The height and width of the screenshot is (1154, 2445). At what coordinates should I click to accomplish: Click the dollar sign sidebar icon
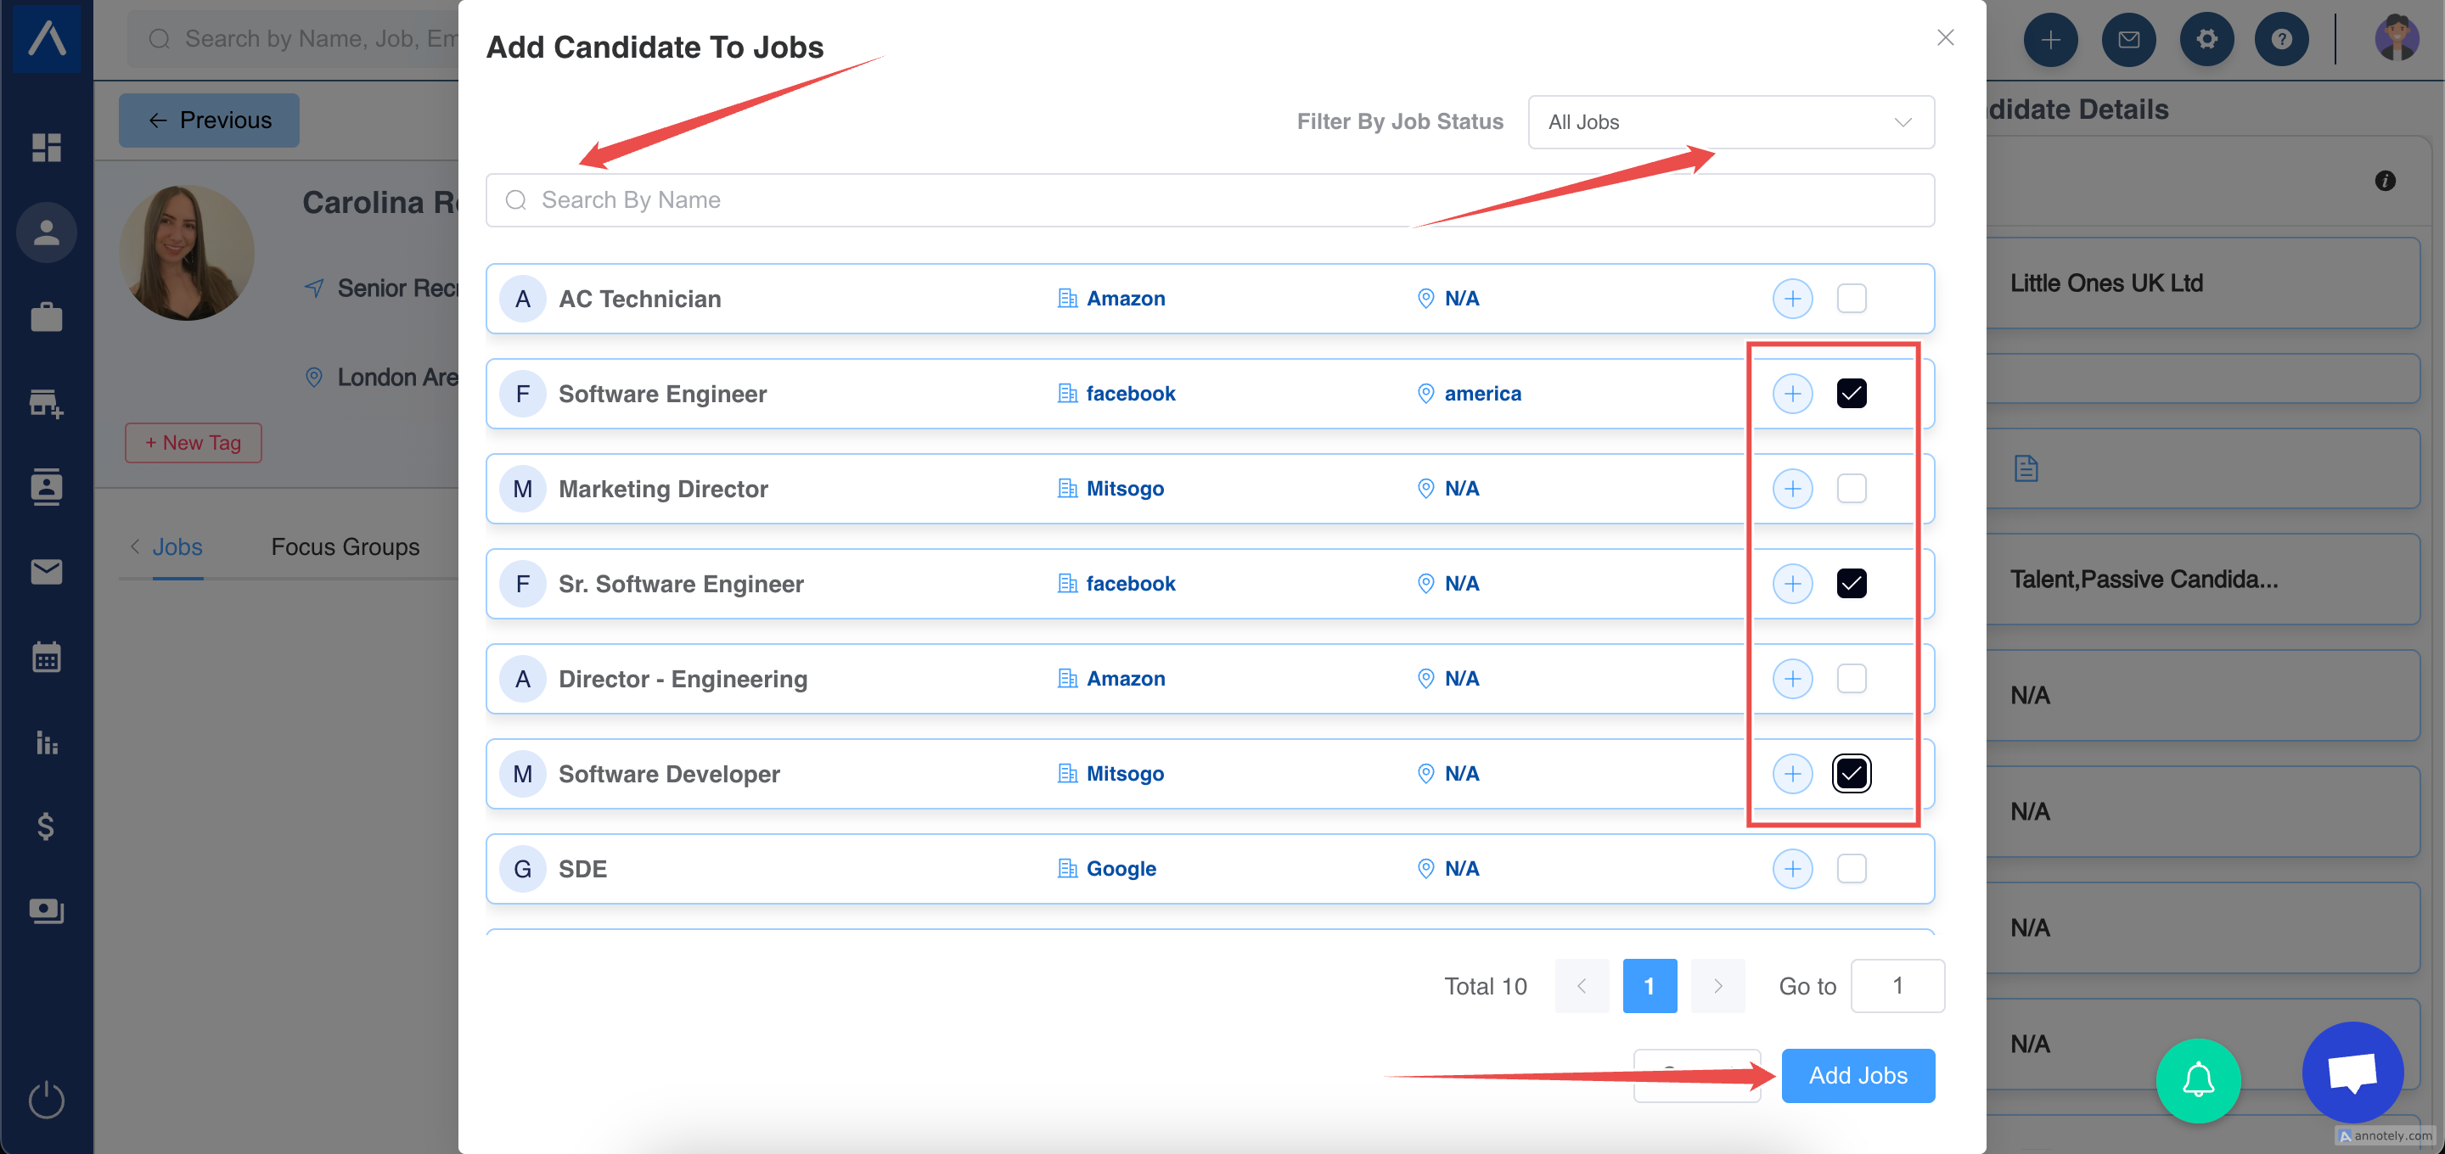click(x=46, y=826)
